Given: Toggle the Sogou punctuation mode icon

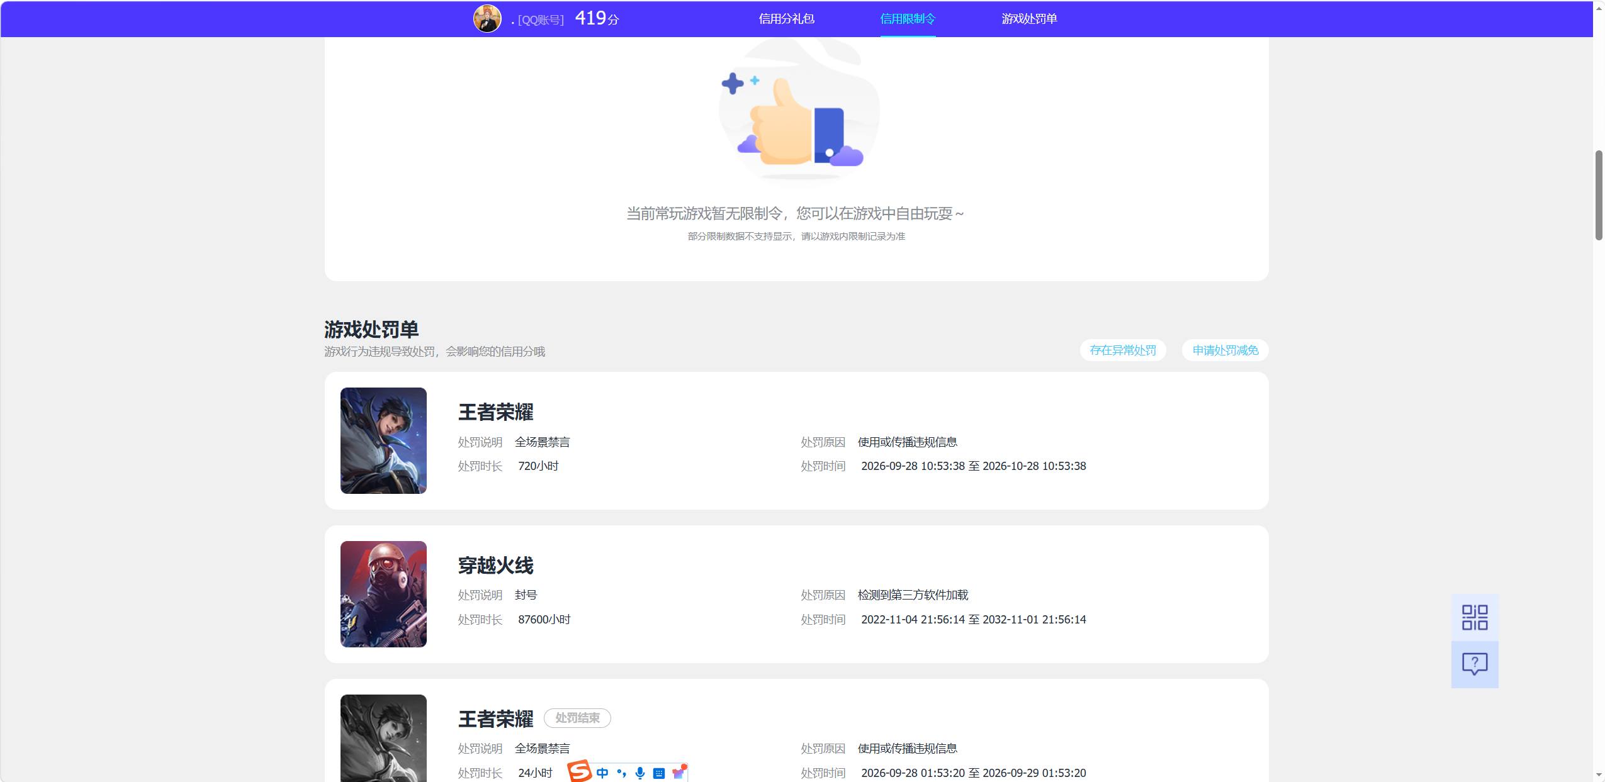Looking at the screenshot, I should pyautogui.click(x=621, y=773).
